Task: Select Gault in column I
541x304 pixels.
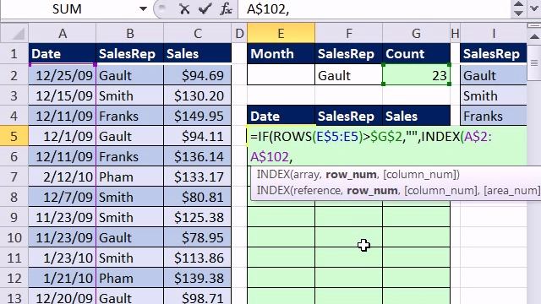Action: pos(494,75)
